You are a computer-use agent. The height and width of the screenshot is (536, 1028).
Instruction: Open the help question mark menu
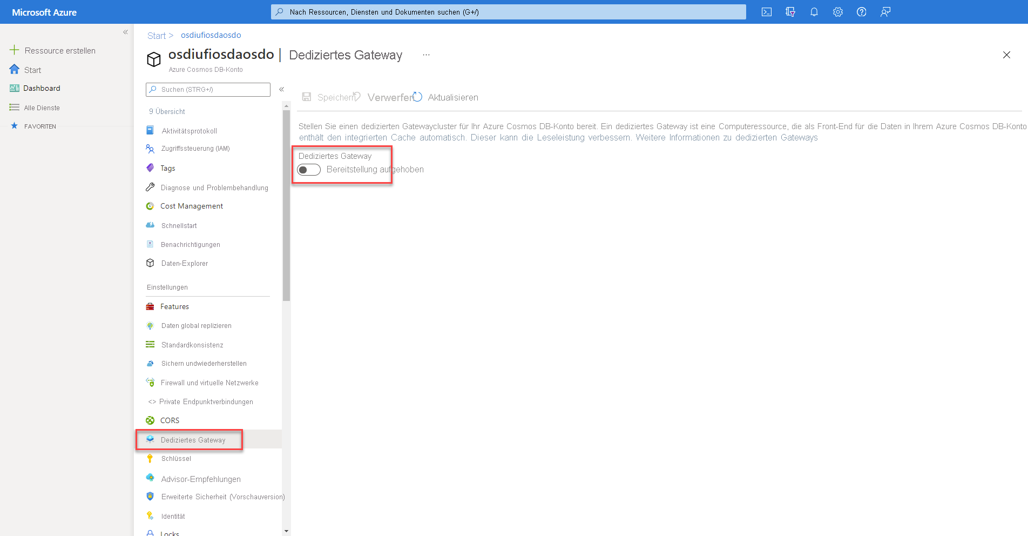(862, 12)
